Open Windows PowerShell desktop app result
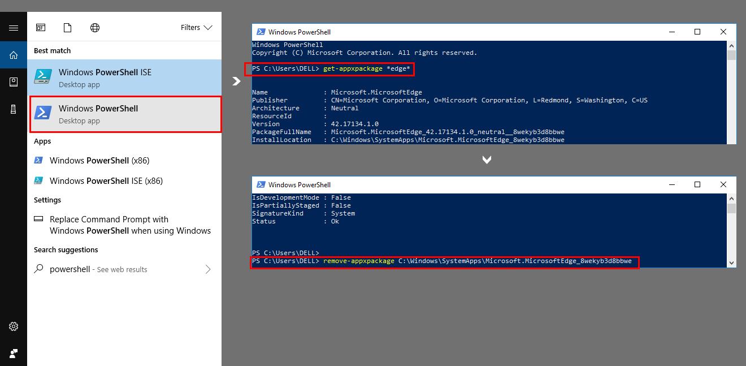This screenshot has width=746, height=366. pyautogui.click(x=125, y=114)
